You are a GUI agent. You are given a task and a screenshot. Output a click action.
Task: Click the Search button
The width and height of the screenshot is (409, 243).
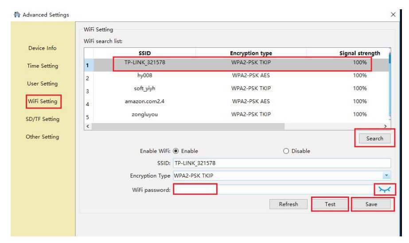click(x=374, y=138)
